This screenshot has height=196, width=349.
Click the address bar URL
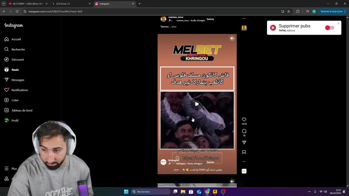coord(56,11)
